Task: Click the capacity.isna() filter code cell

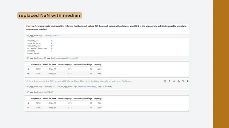Action: point(107,58)
